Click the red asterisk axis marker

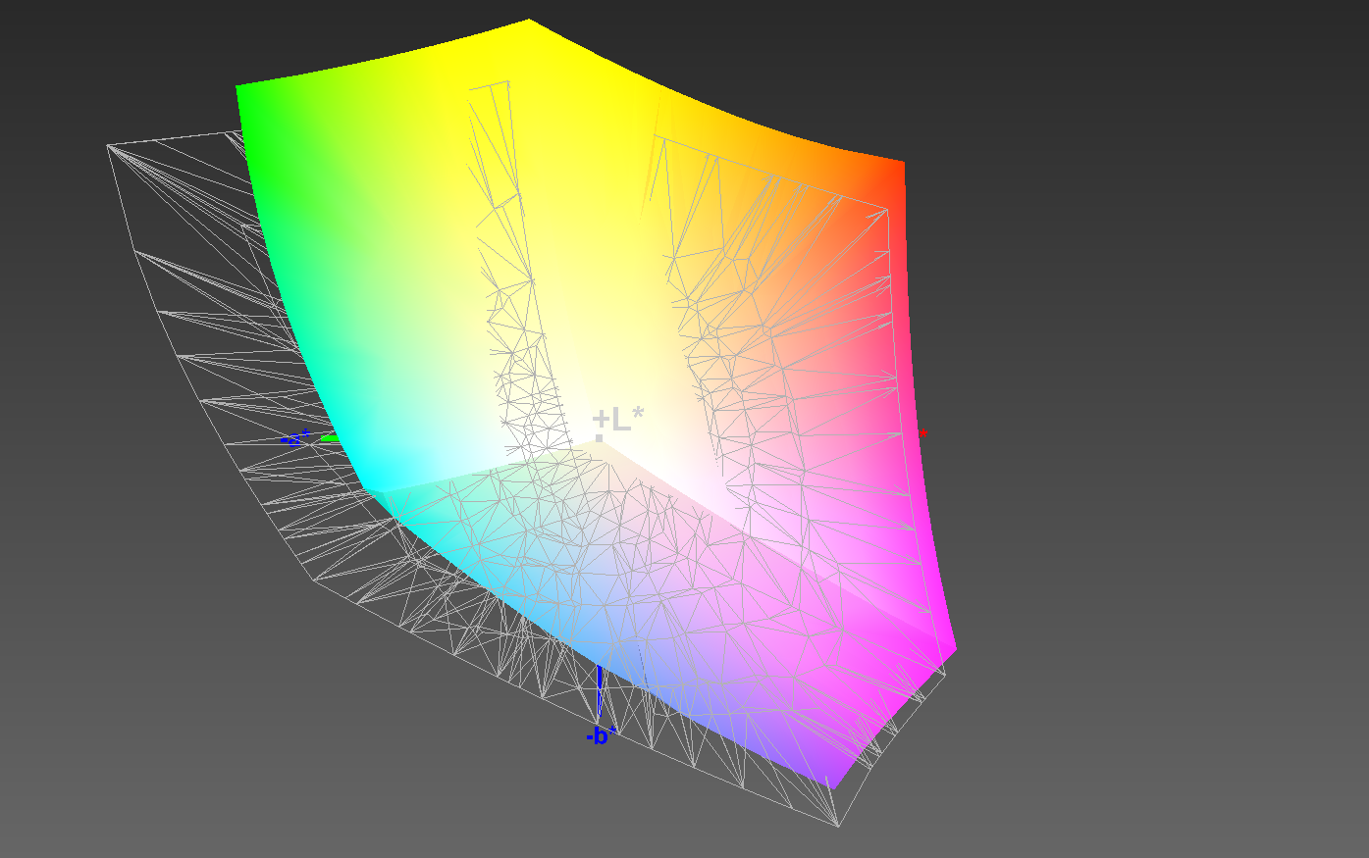(922, 433)
